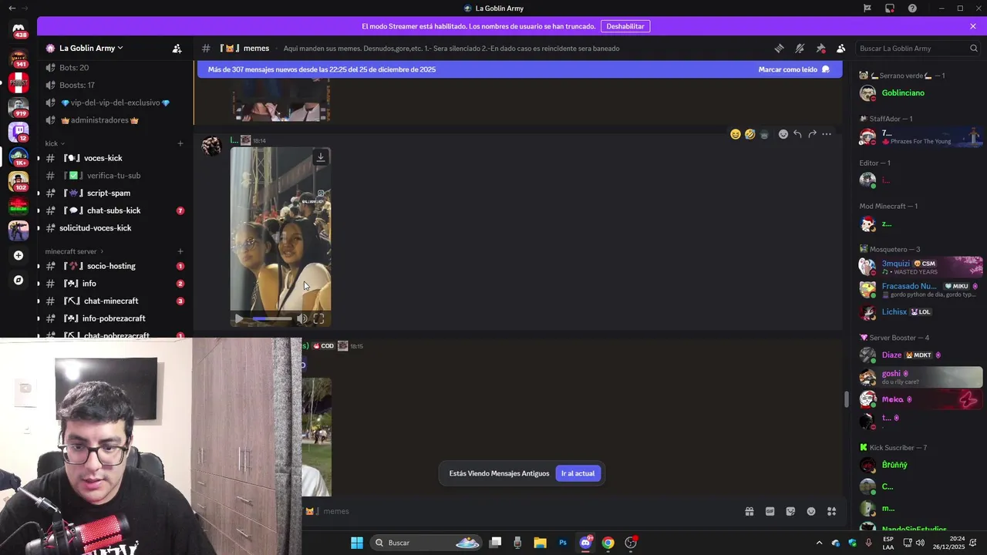
Task: Open the chat-subs-kick channel
Action: [x=114, y=210]
